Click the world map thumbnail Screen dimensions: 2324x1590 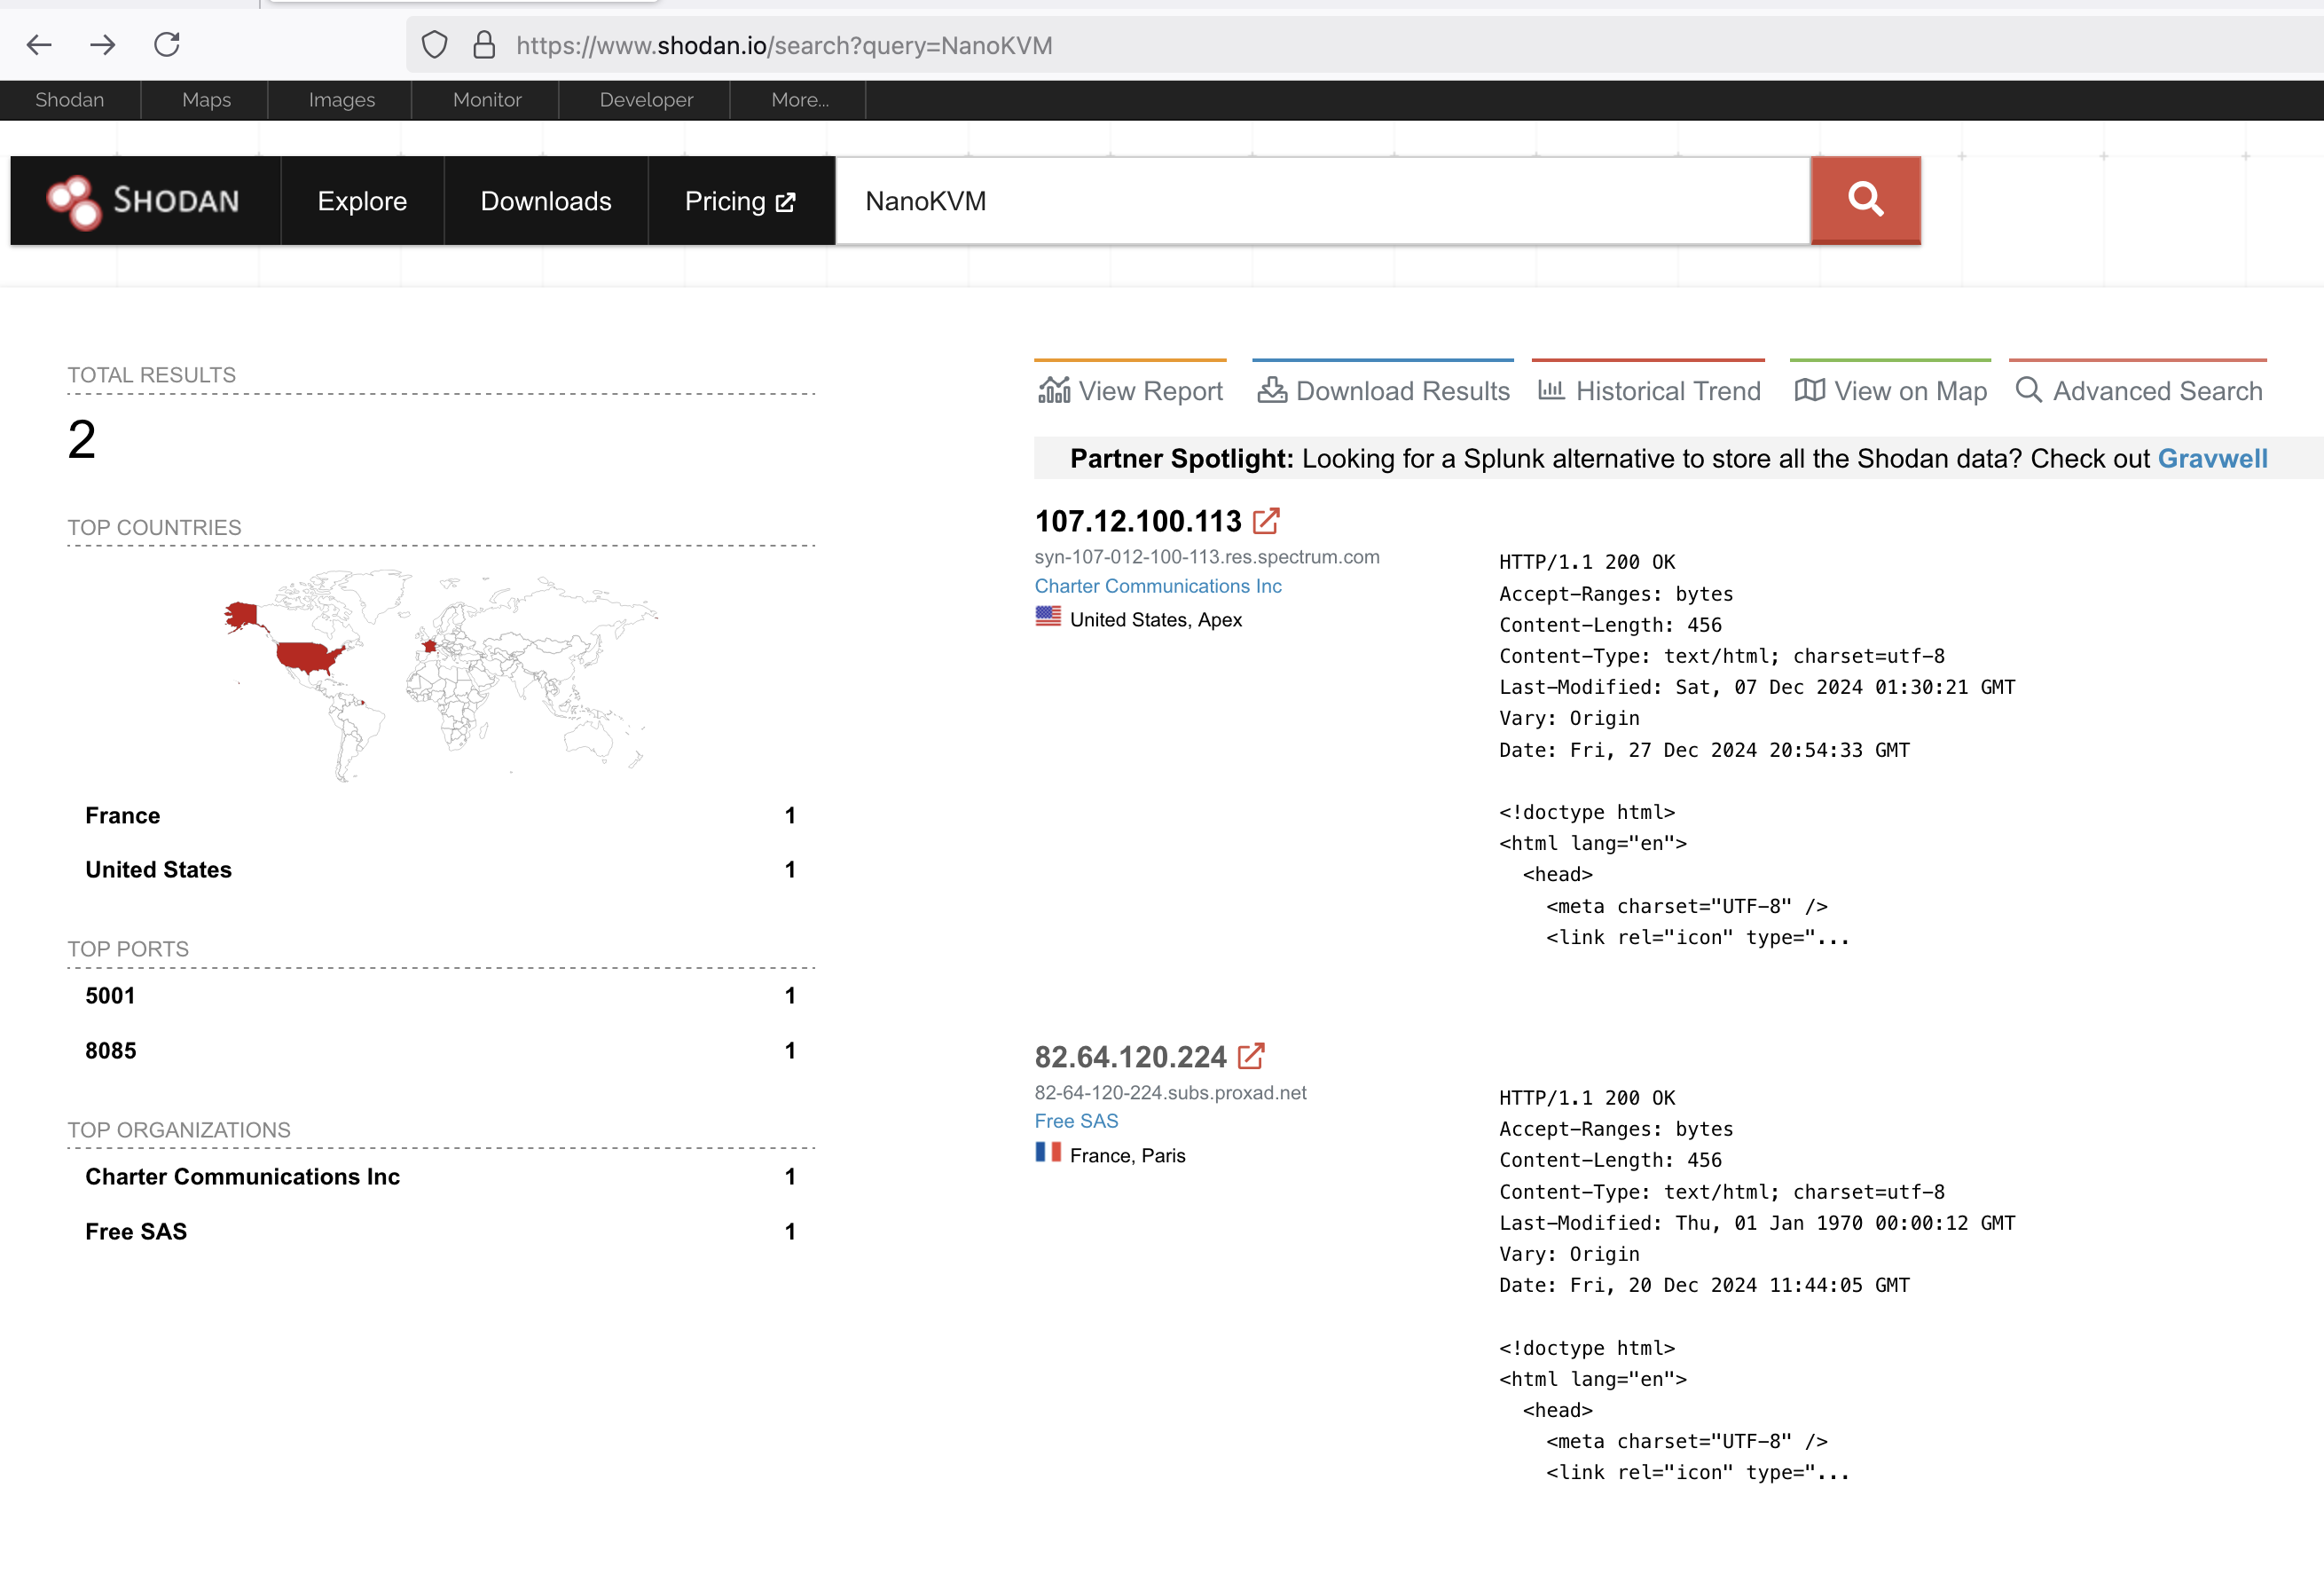[440, 674]
